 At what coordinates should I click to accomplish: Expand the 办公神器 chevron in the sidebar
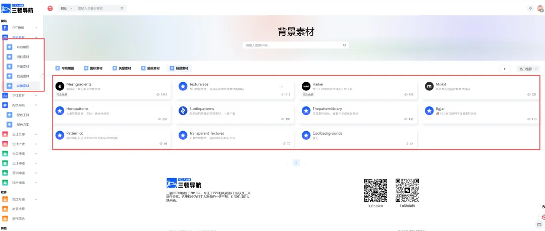36,153
